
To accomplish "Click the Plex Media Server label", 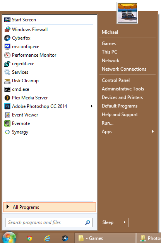I will click(30, 98).
